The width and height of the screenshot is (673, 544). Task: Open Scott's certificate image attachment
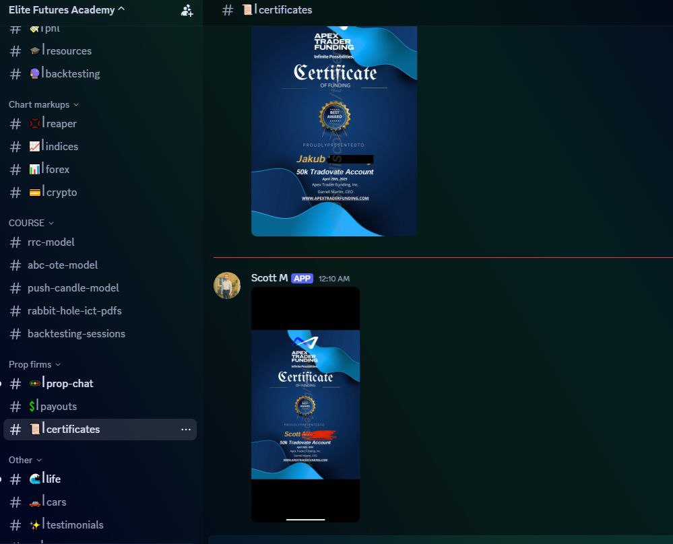click(305, 404)
